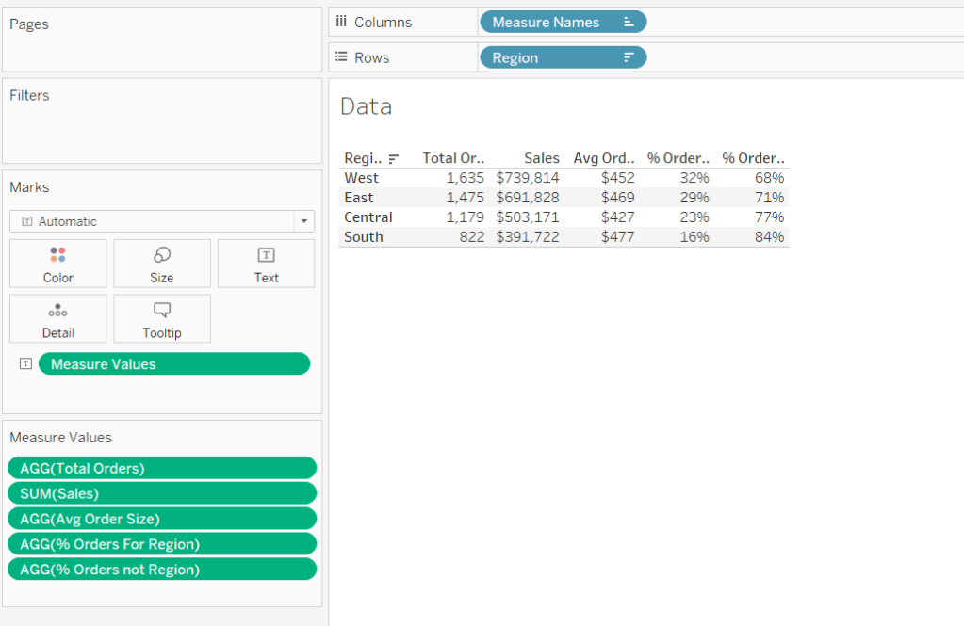Click the AGG(% Orders For Region) pill
964x626 pixels.
[x=161, y=544]
